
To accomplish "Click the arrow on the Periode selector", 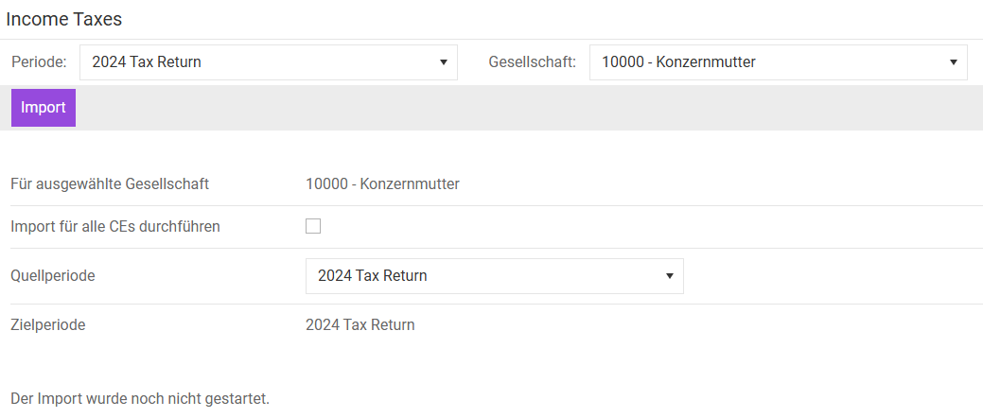I will point(444,62).
